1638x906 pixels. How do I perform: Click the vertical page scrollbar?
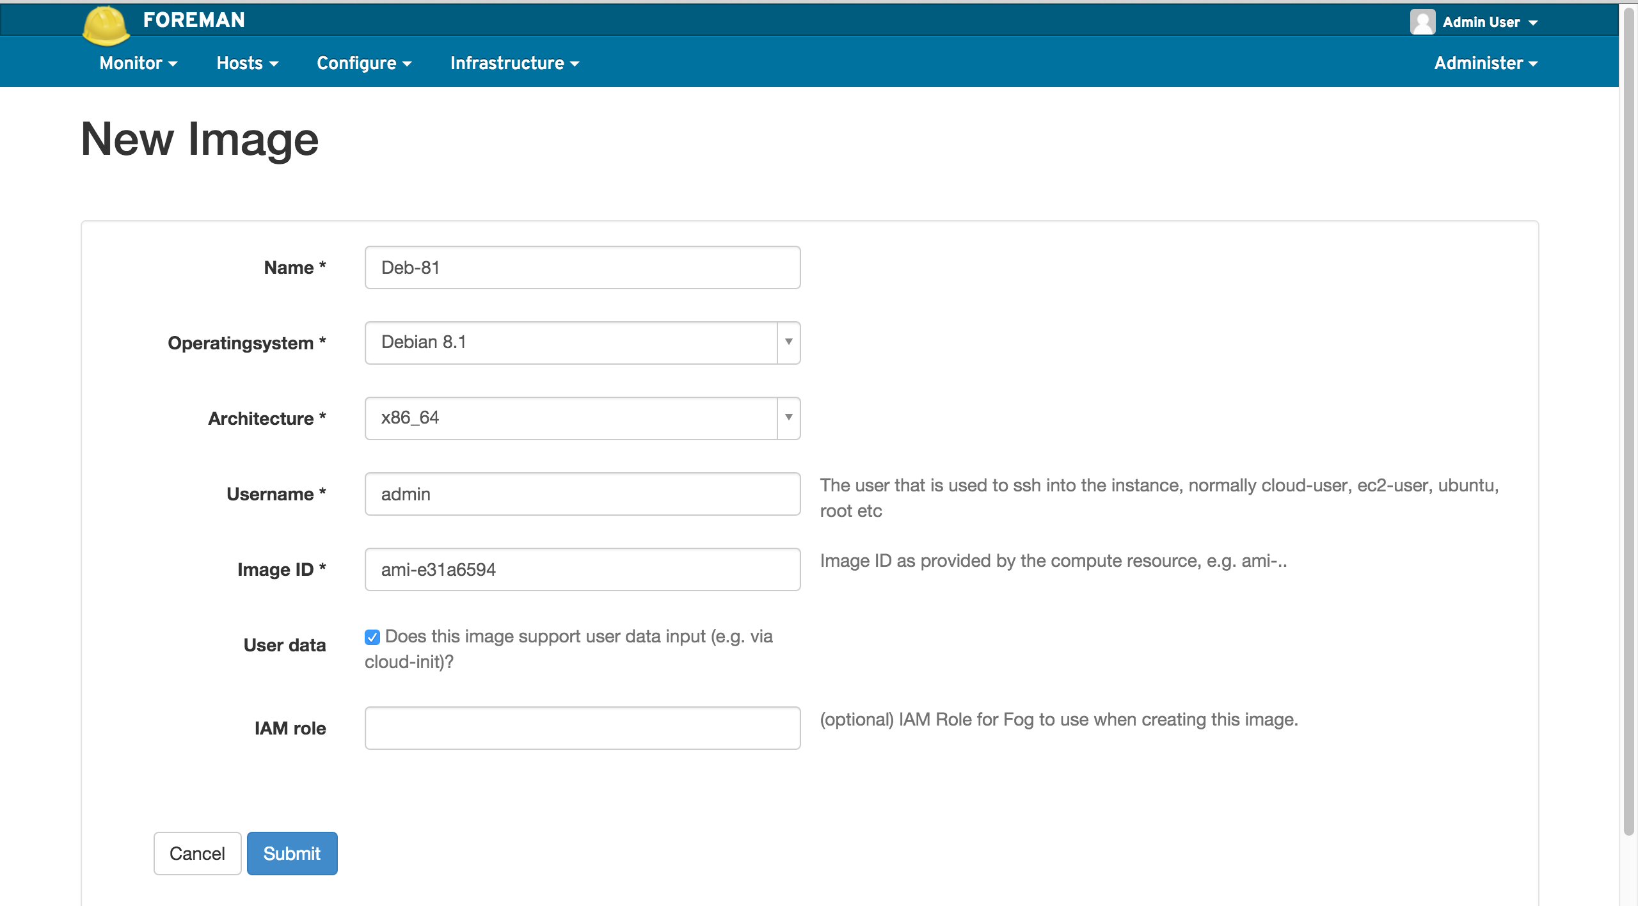pyautogui.click(x=1629, y=422)
